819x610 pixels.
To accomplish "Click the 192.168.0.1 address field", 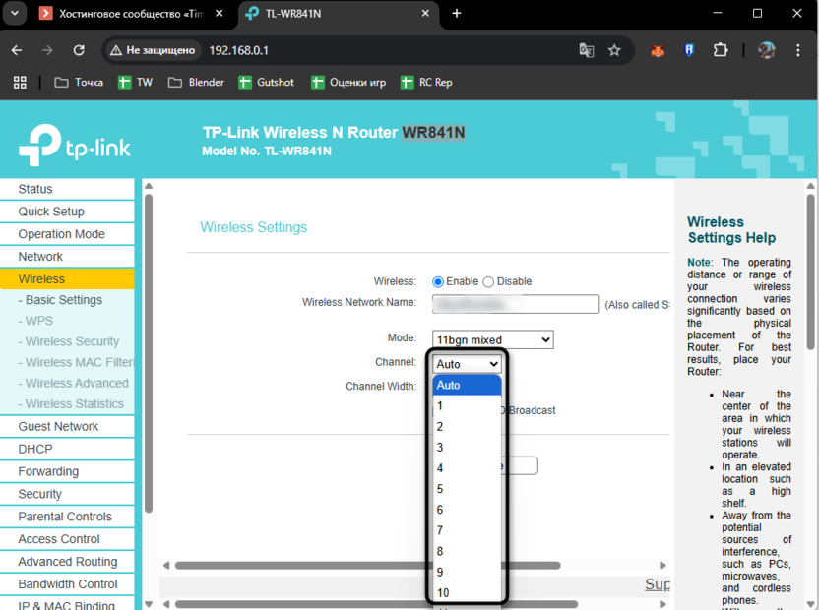I will point(238,50).
